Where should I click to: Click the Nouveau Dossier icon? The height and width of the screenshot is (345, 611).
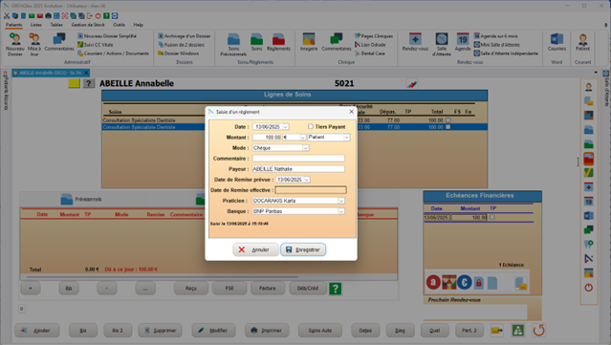point(14,44)
